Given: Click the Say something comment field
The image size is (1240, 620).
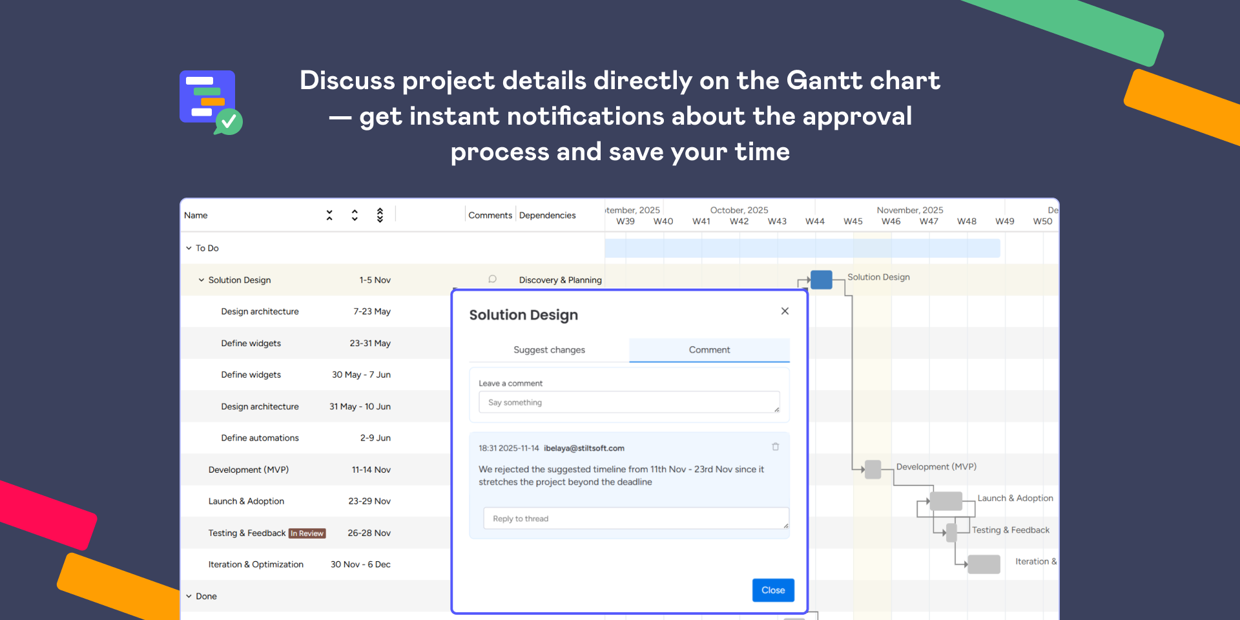Looking at the screenshot, I should click(x=628, y=402).
